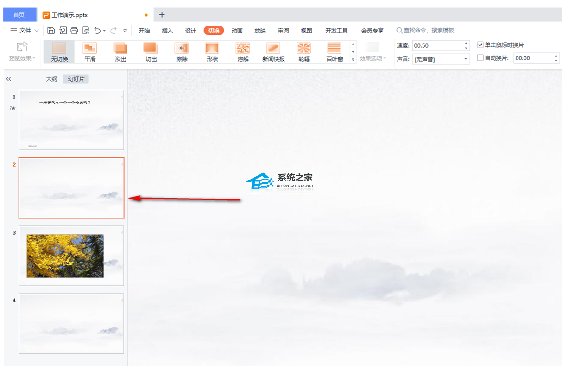Apply the 新闻快报 newsflash transition
This screenshot has width=562, height=366.
[273, 52]
